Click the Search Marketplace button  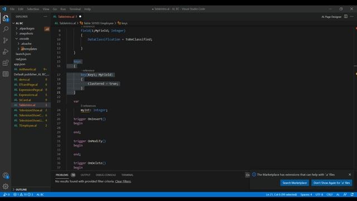295,183
